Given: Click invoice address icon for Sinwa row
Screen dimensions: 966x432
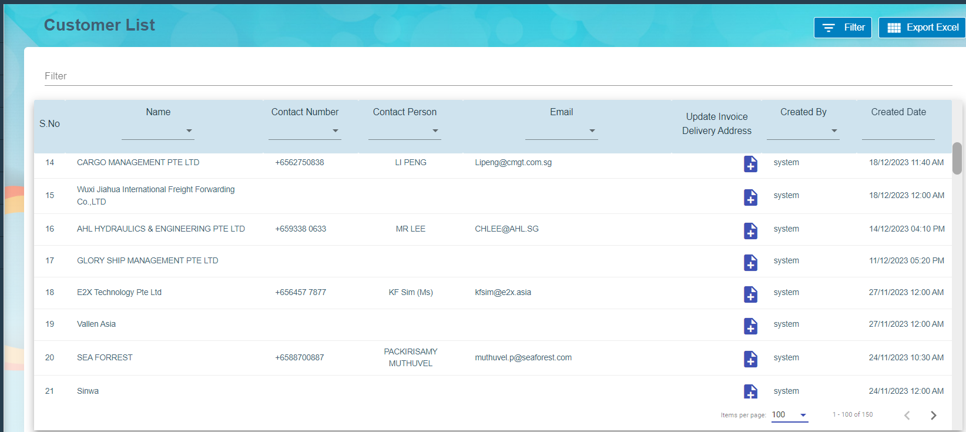Looking at the screenshot, I should click(750, 391).
